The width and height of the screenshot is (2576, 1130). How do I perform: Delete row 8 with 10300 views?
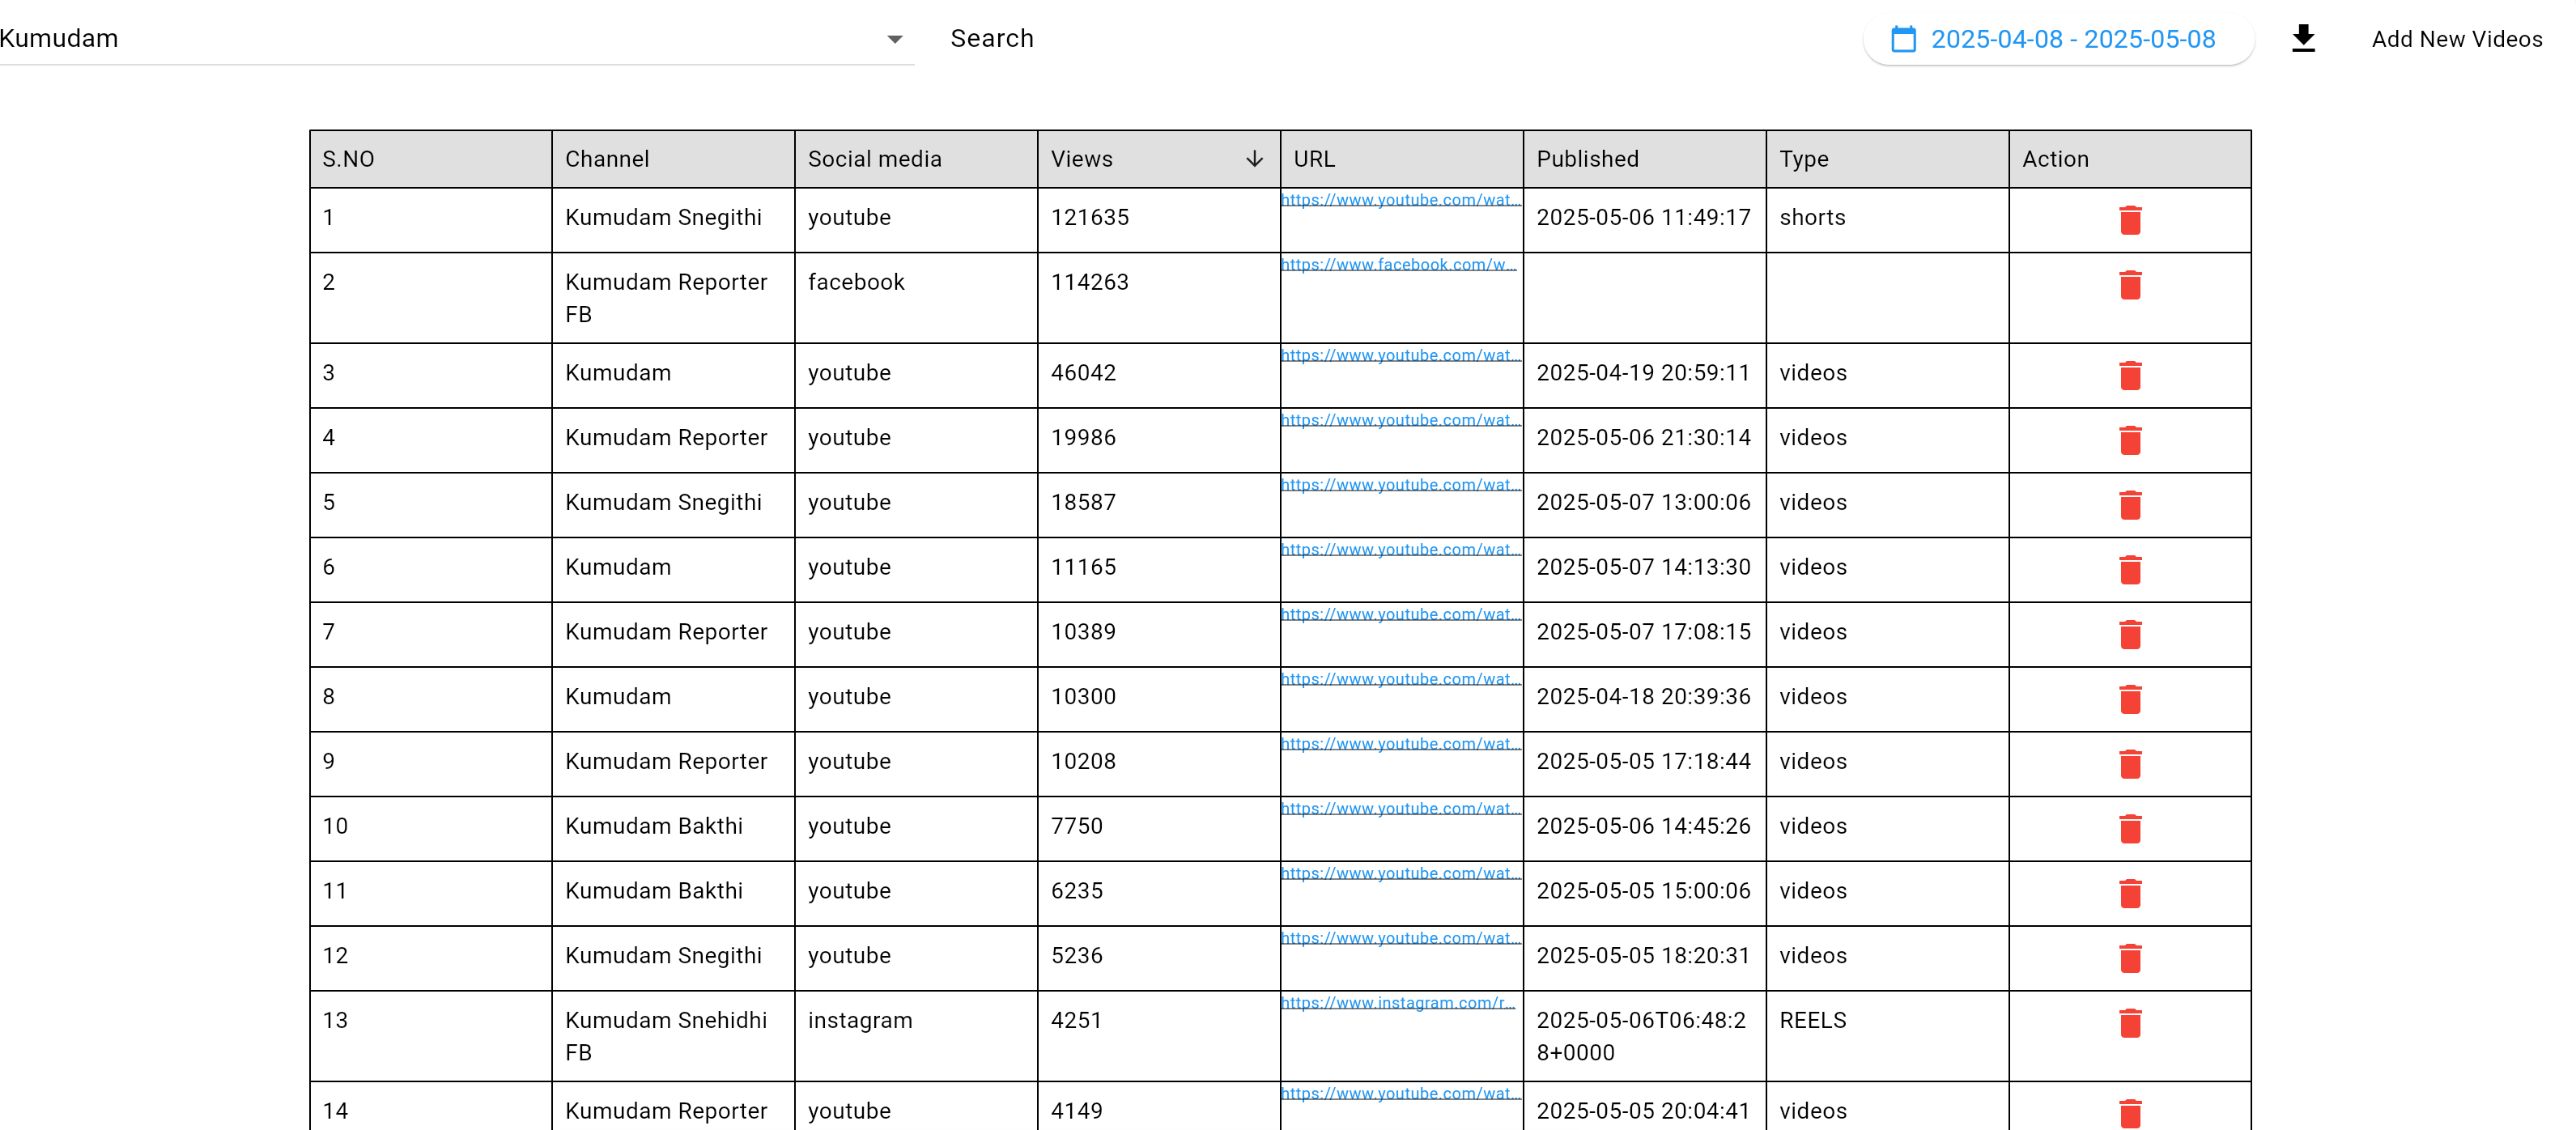pos(2130,699)
